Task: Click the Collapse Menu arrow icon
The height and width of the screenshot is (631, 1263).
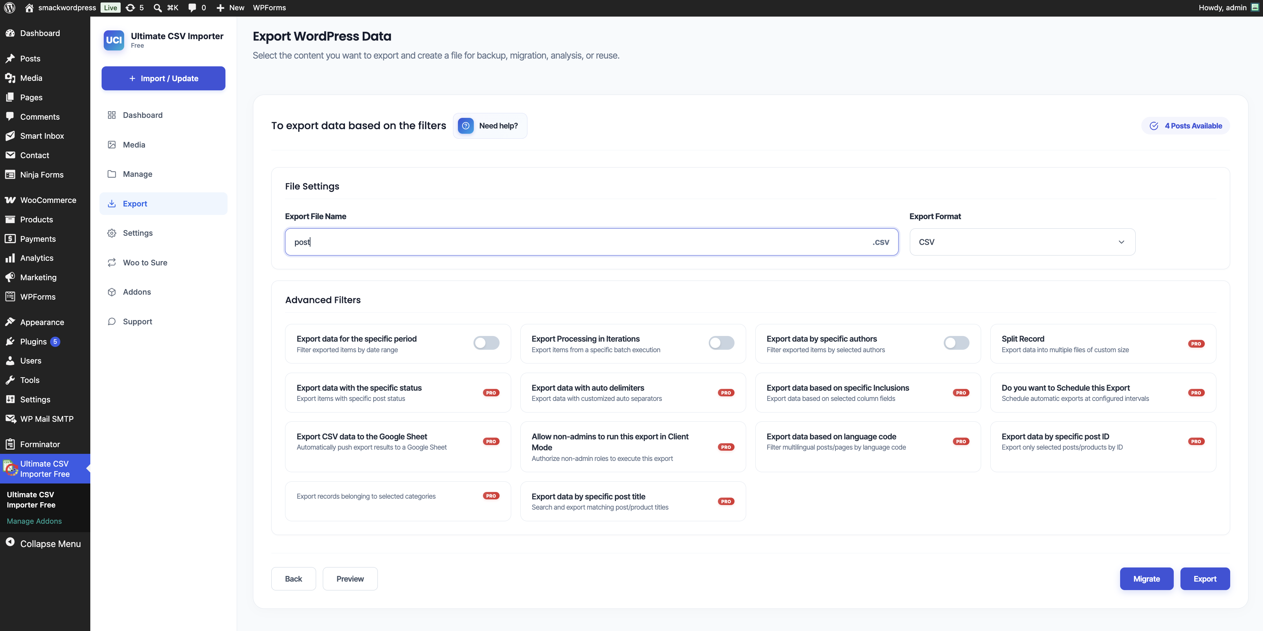Action: coord(10,542)
